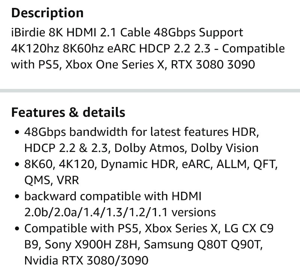Select the "Features & details" heading
Screen dimensions: 300x278
(x=68, y=112)
